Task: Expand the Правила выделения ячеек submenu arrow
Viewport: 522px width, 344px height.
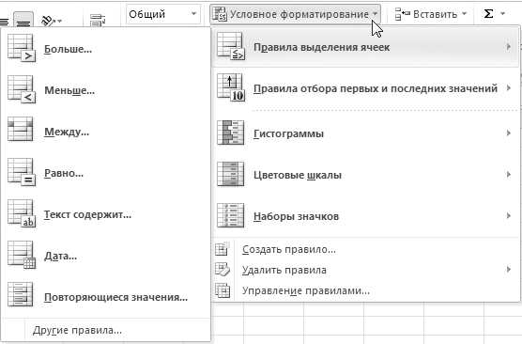Action: tap(508, 47)
